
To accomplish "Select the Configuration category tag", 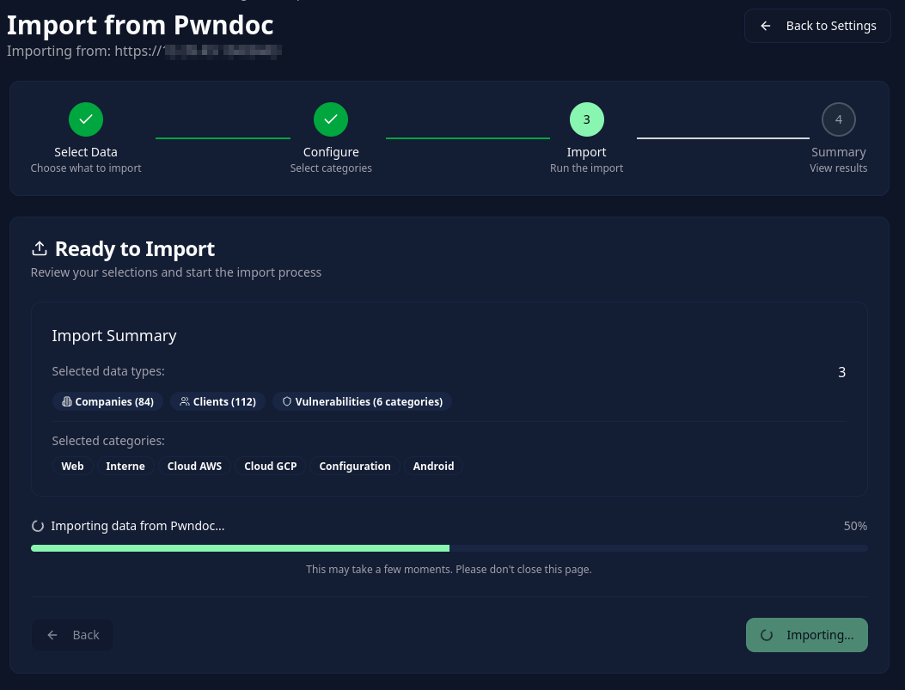I will 355,466.
